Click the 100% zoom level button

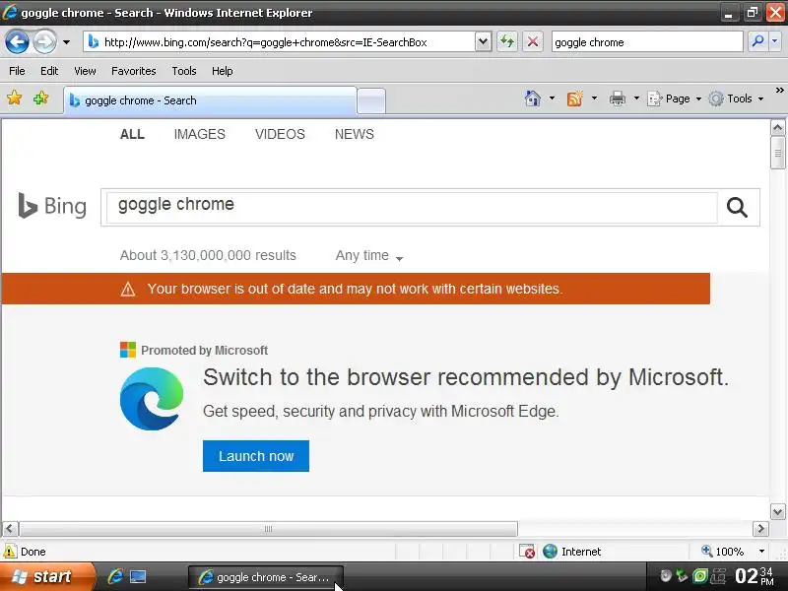[x=723, y=552]
